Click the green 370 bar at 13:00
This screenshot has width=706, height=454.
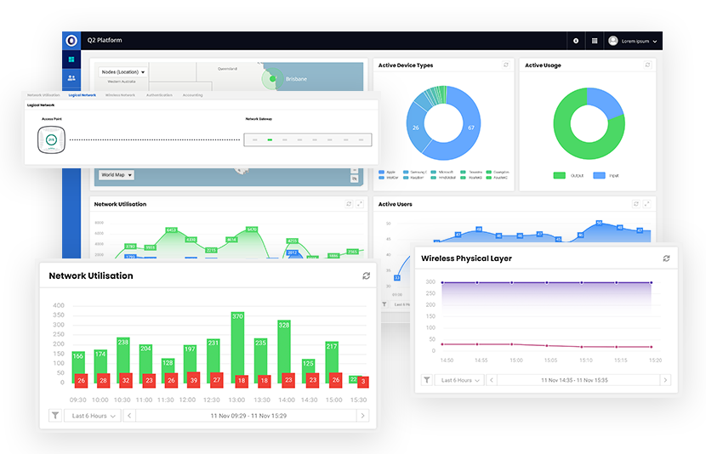click(x=237, y=348)
